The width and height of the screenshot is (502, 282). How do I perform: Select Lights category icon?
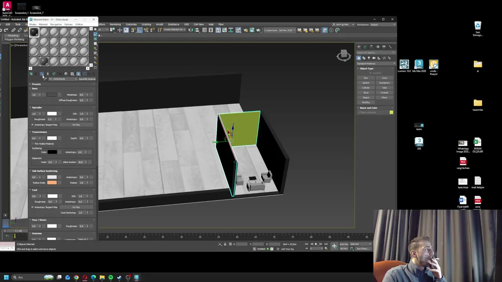369,58
